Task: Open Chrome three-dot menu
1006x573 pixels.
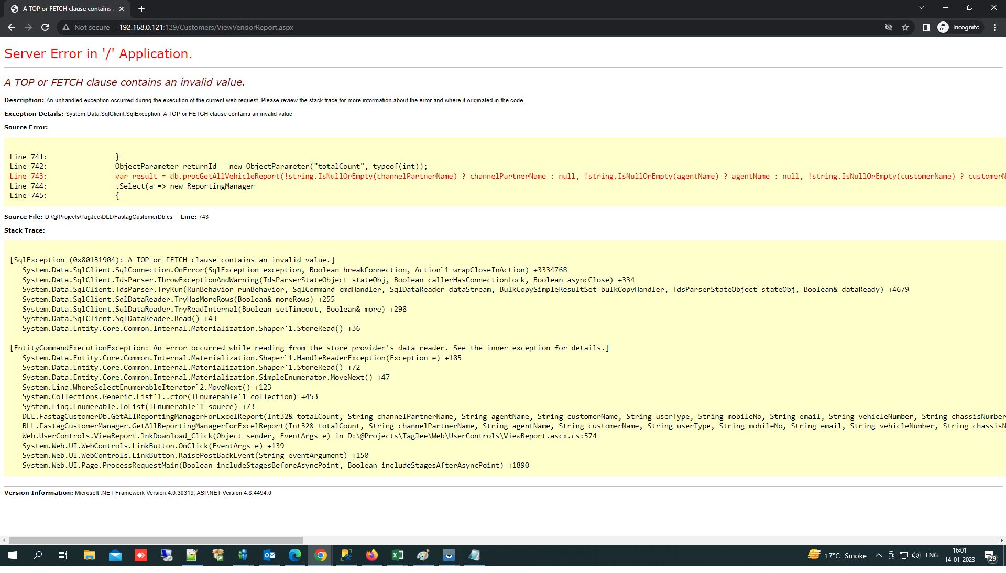Action: tap(994, 27)
